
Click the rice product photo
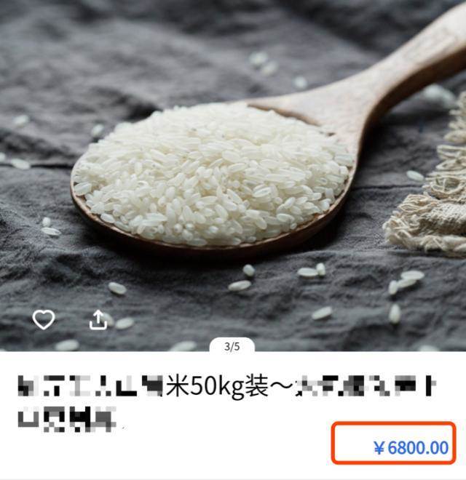tap(233, 175)
